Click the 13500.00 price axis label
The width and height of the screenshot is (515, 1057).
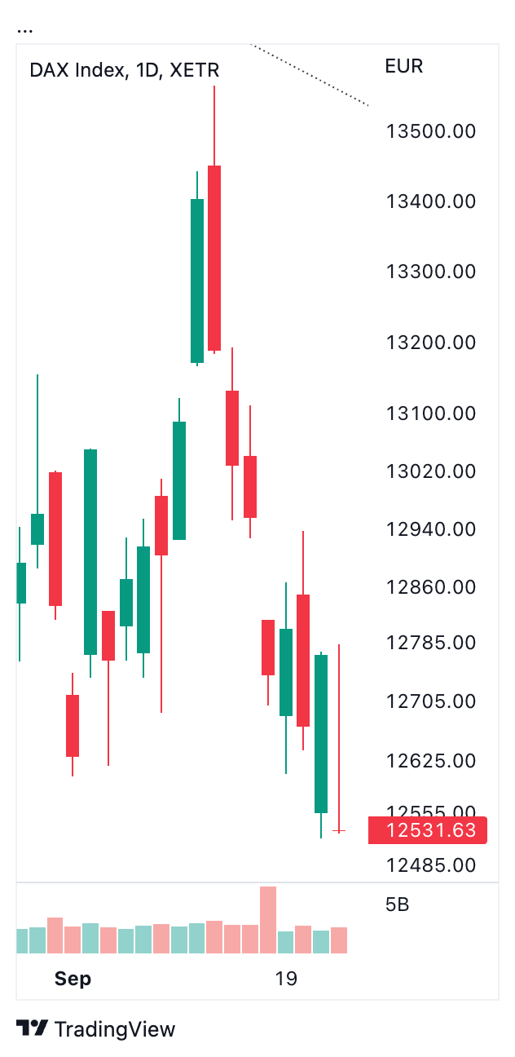pyautogui.click(x=430, y=131)
